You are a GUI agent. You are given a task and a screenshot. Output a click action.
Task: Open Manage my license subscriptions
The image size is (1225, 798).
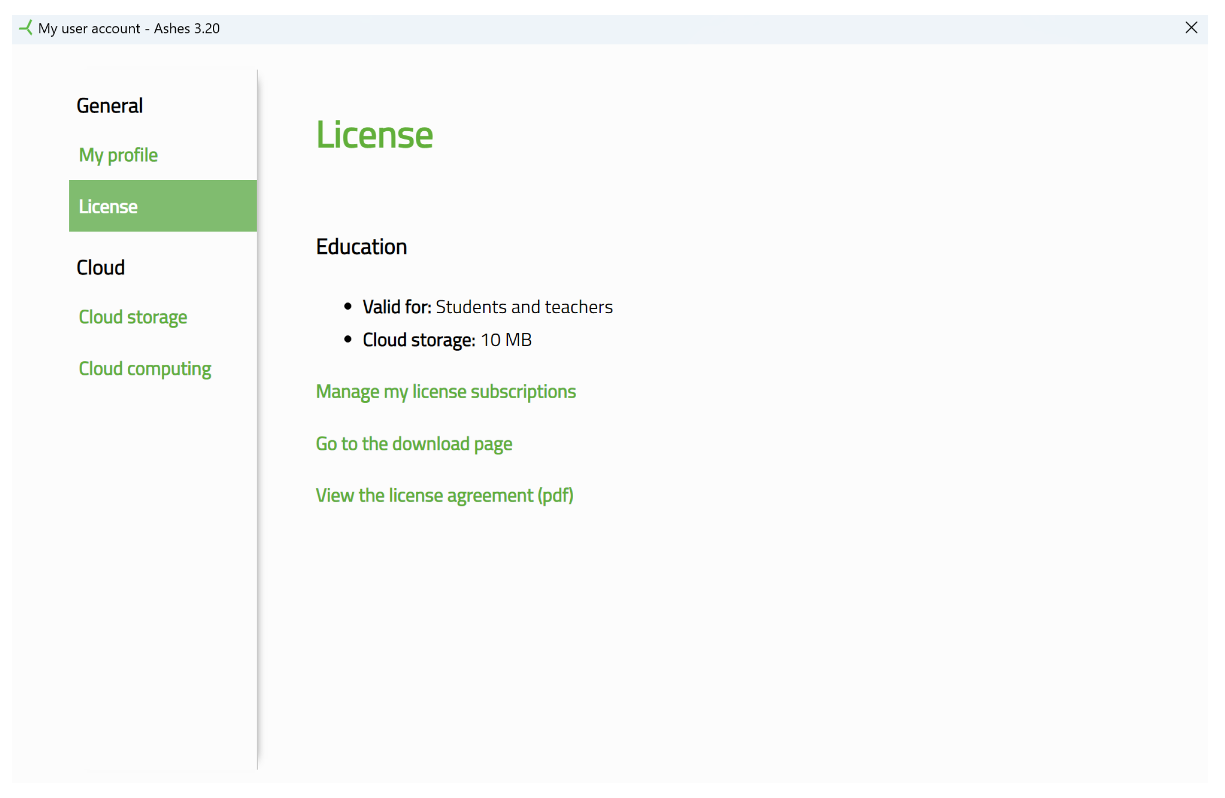pos(446,391)
